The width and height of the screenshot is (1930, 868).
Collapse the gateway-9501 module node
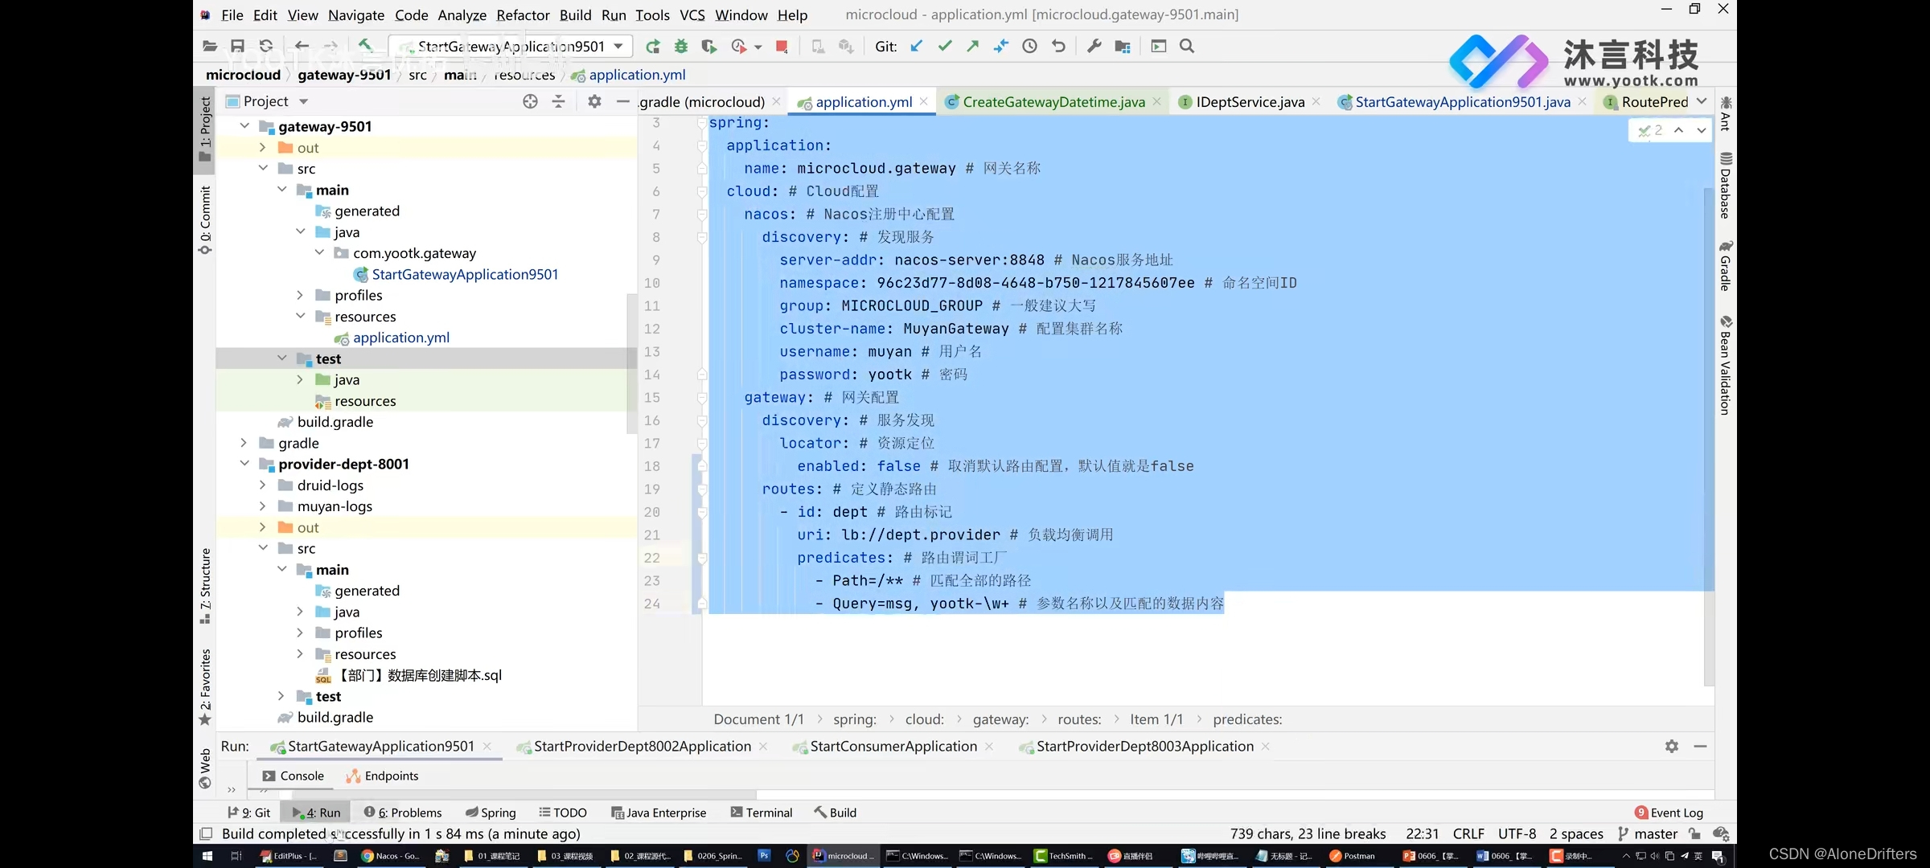pyautogui.click(x=244, y=126)
